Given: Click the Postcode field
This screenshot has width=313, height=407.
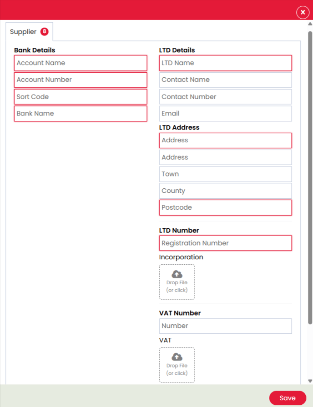Looking at the screenshot, I should click(x=225, y=208).
